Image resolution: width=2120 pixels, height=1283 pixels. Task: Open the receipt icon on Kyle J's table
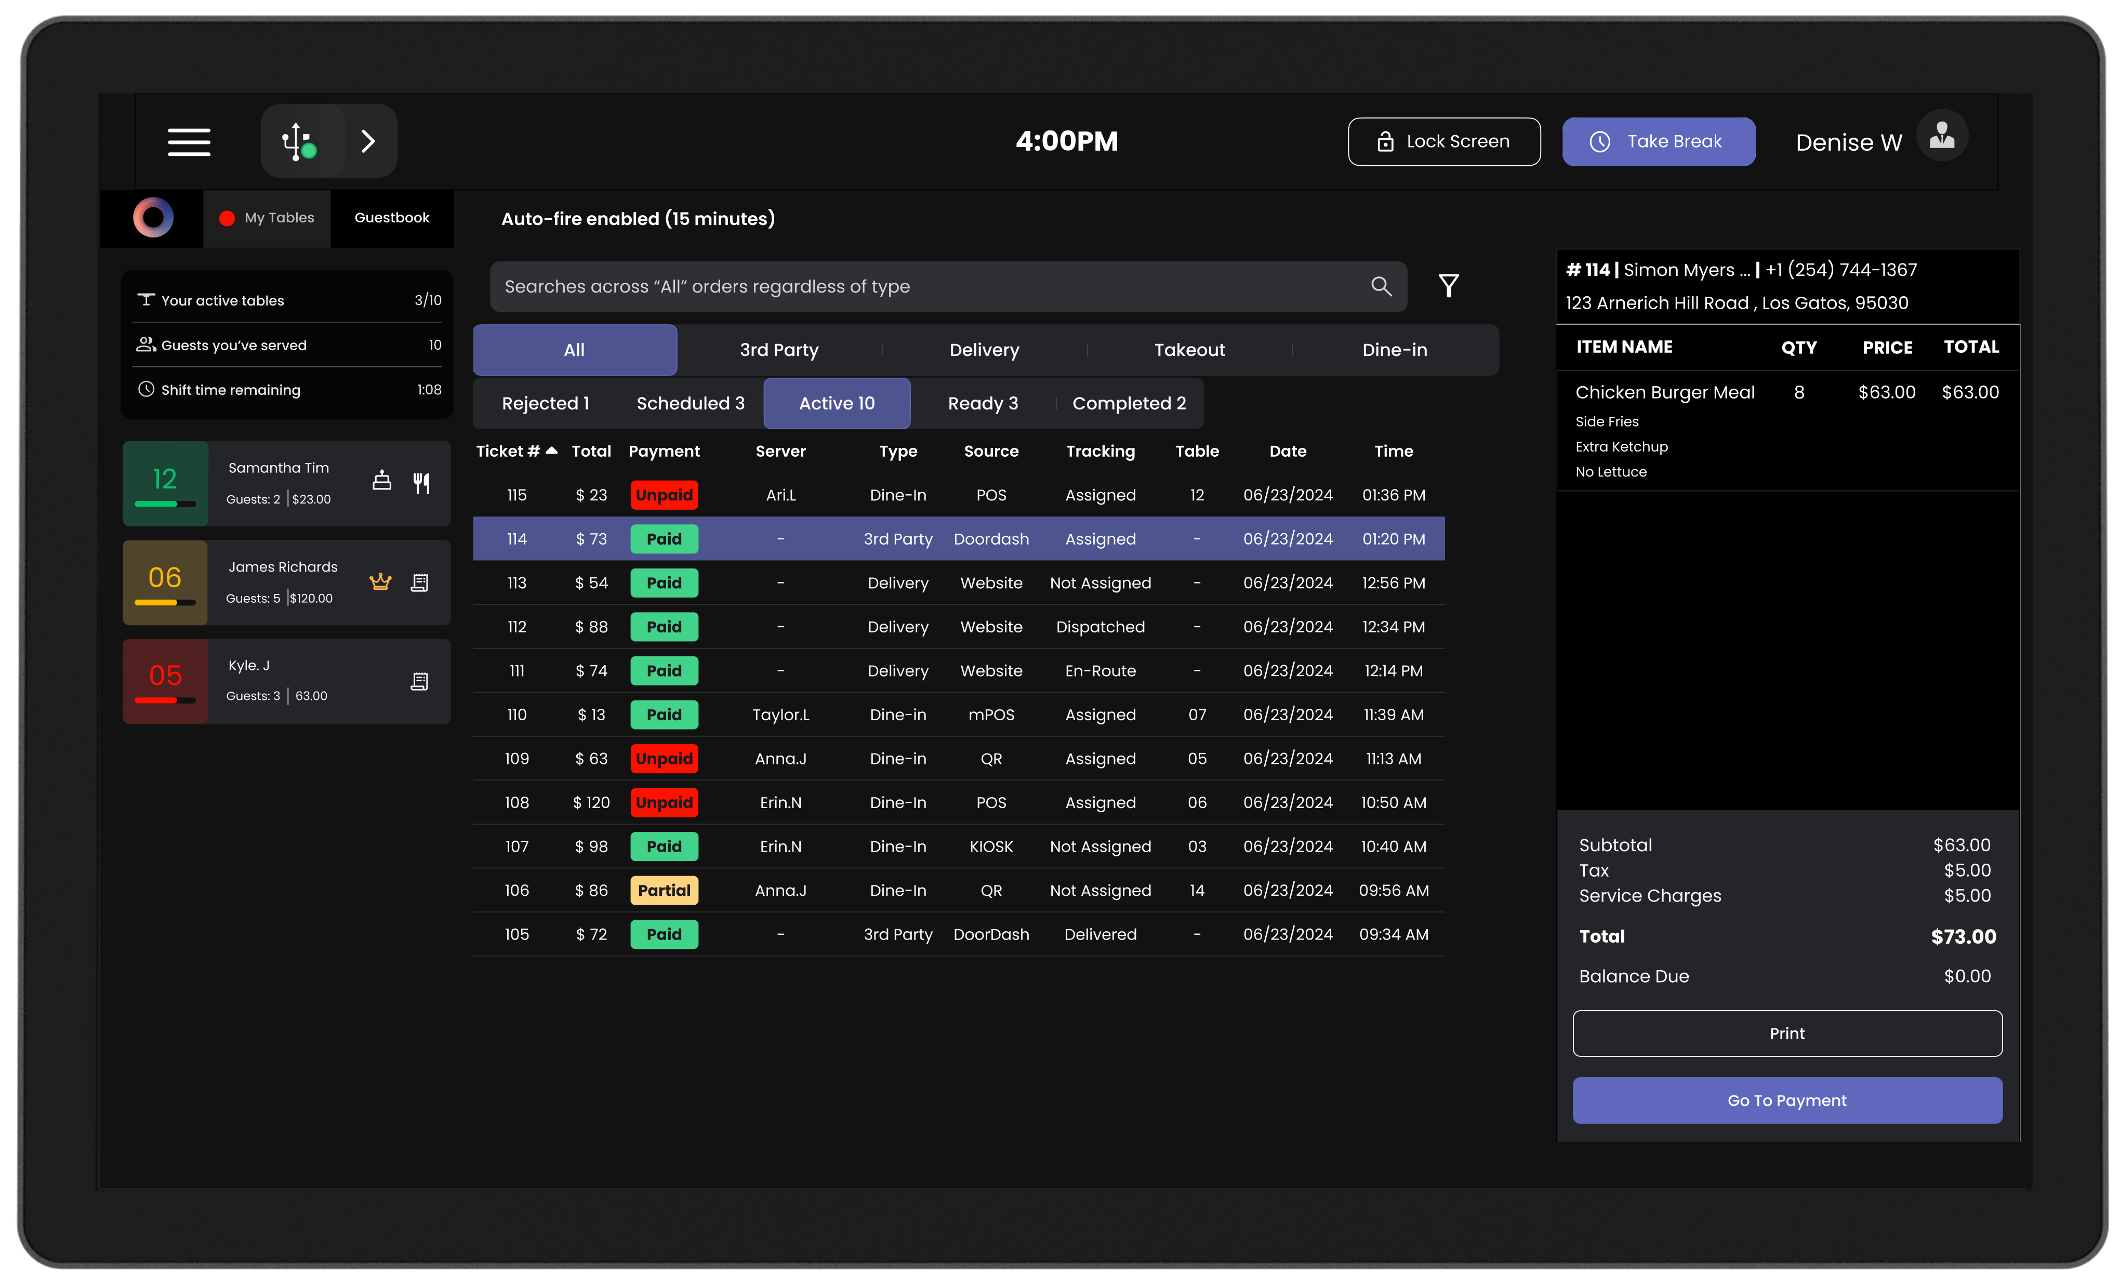(419, 682)
